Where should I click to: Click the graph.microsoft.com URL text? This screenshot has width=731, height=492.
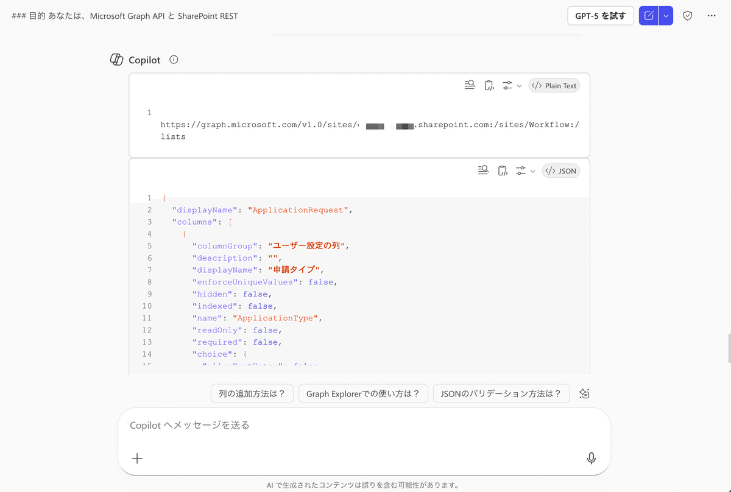[370, 131]
